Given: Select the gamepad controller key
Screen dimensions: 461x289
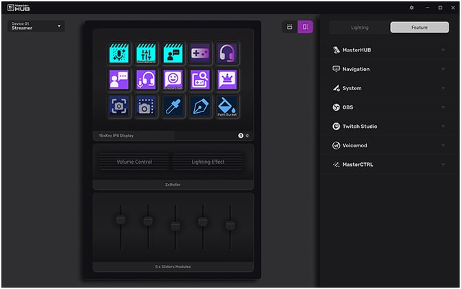Looking at the screenshot, I should click(x=200, y=53).
